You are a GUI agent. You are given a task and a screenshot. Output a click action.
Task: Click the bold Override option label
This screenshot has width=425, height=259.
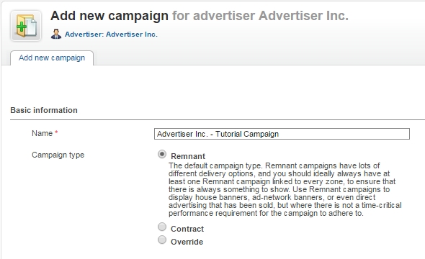[x=187, y=242]
